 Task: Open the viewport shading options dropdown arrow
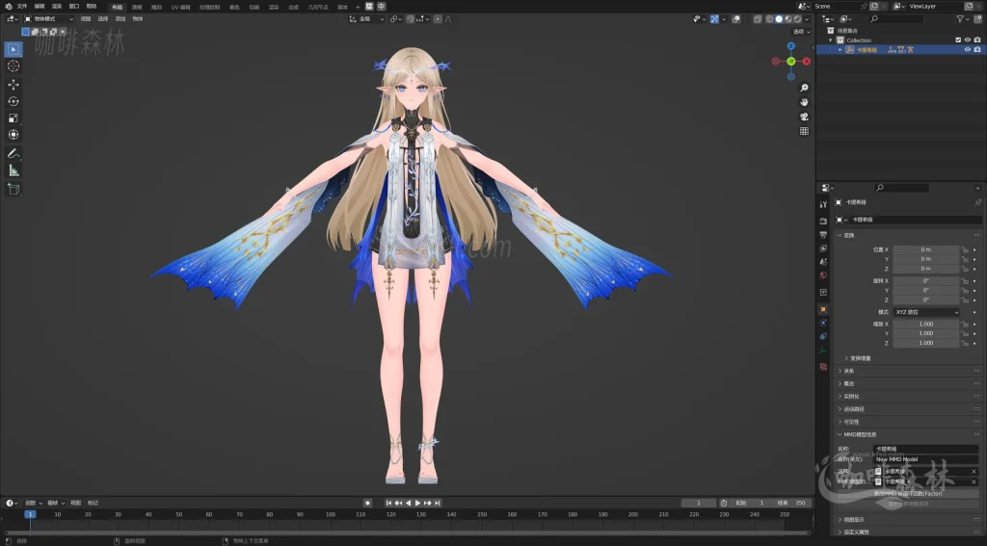coord(807,19)
